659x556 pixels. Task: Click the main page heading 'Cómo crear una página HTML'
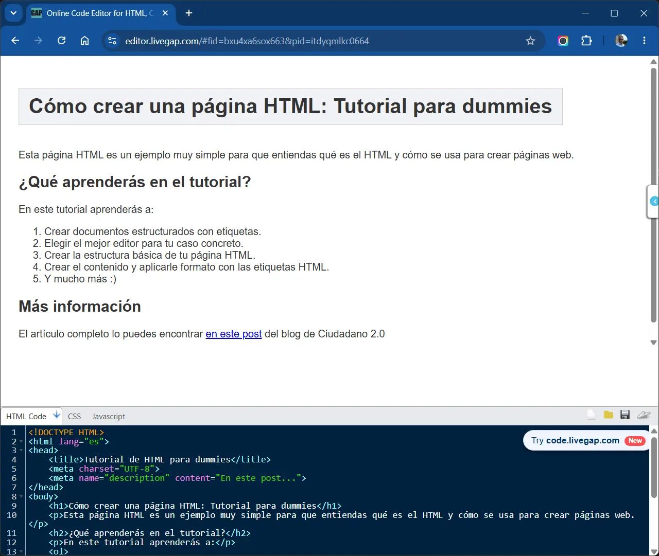click(x=290, y=106)
